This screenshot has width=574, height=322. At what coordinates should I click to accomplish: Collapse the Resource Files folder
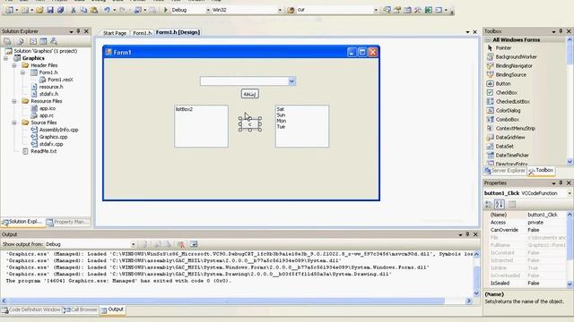(x=14, y=101)
